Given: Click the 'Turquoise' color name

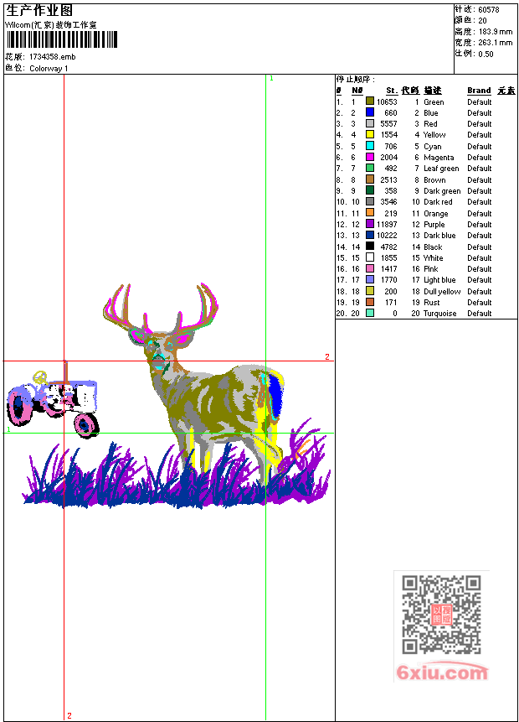Looking at the screenshot, I should [440, 314].
